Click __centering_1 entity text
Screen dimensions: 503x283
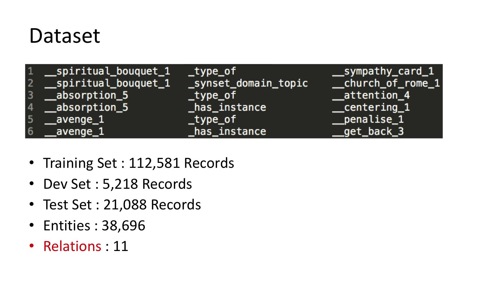pos(371,108)
